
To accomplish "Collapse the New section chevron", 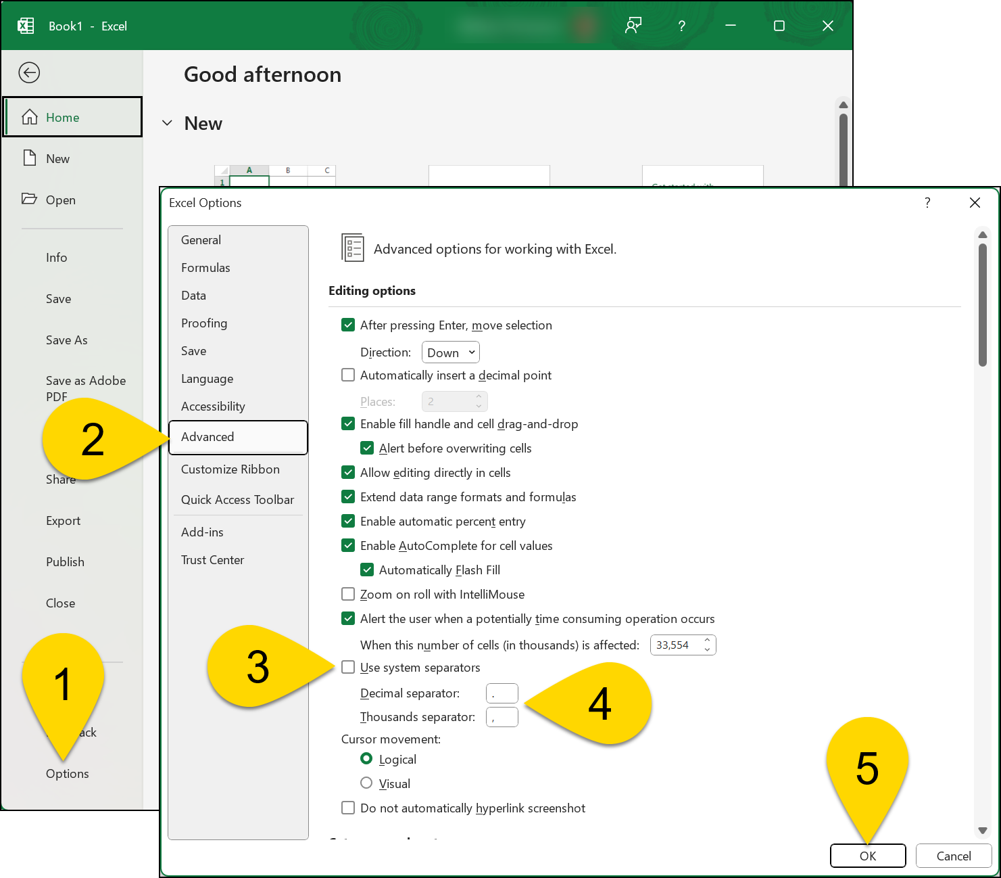I will [x=167, y=123].
